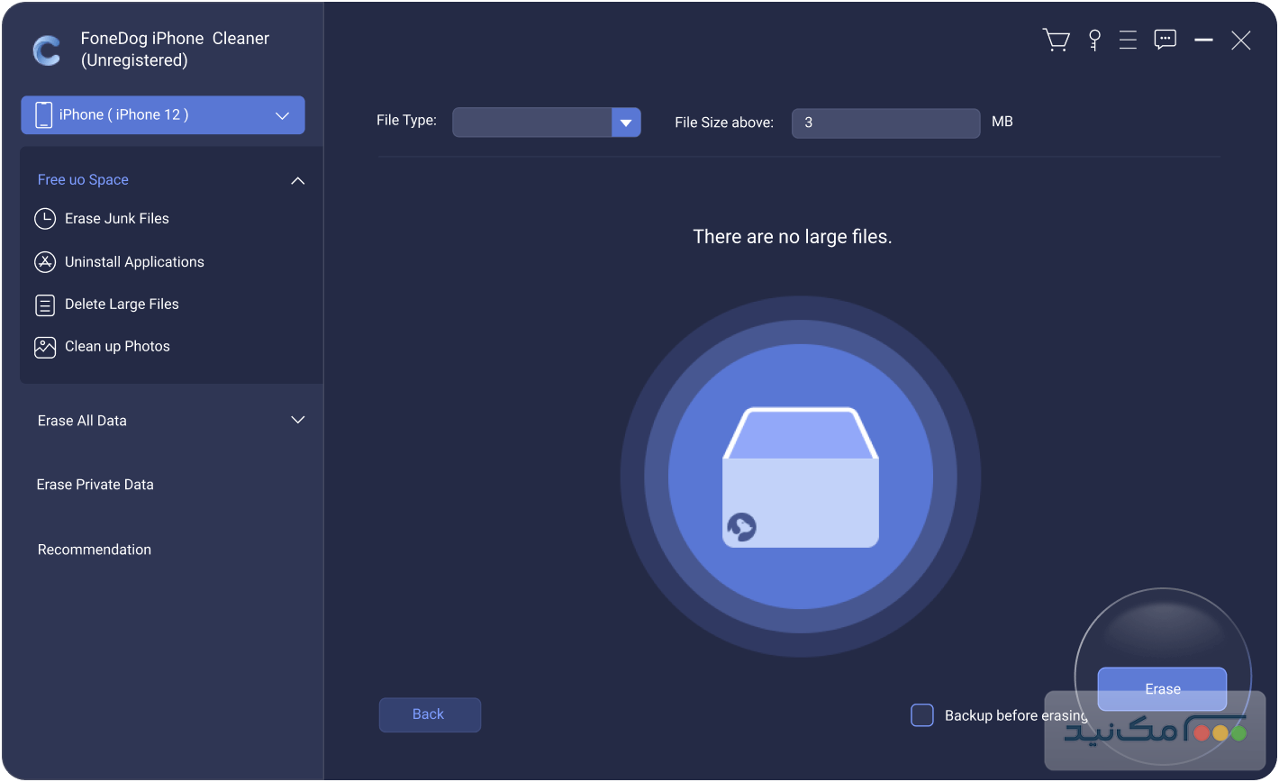The width and height of the screenshot is (1279, 782).
Task: Click the Clean up Photos icon
Action: 45,347
